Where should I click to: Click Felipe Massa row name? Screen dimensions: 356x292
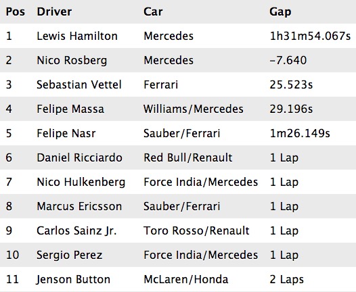coord(70,109)
